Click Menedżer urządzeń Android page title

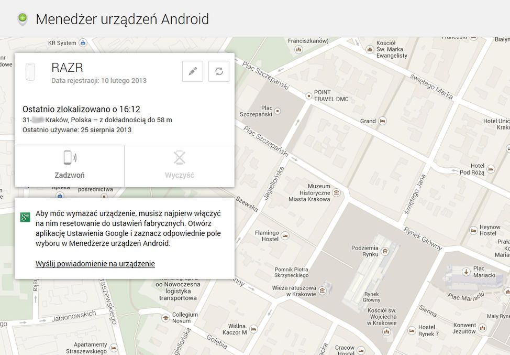(123, 19)
